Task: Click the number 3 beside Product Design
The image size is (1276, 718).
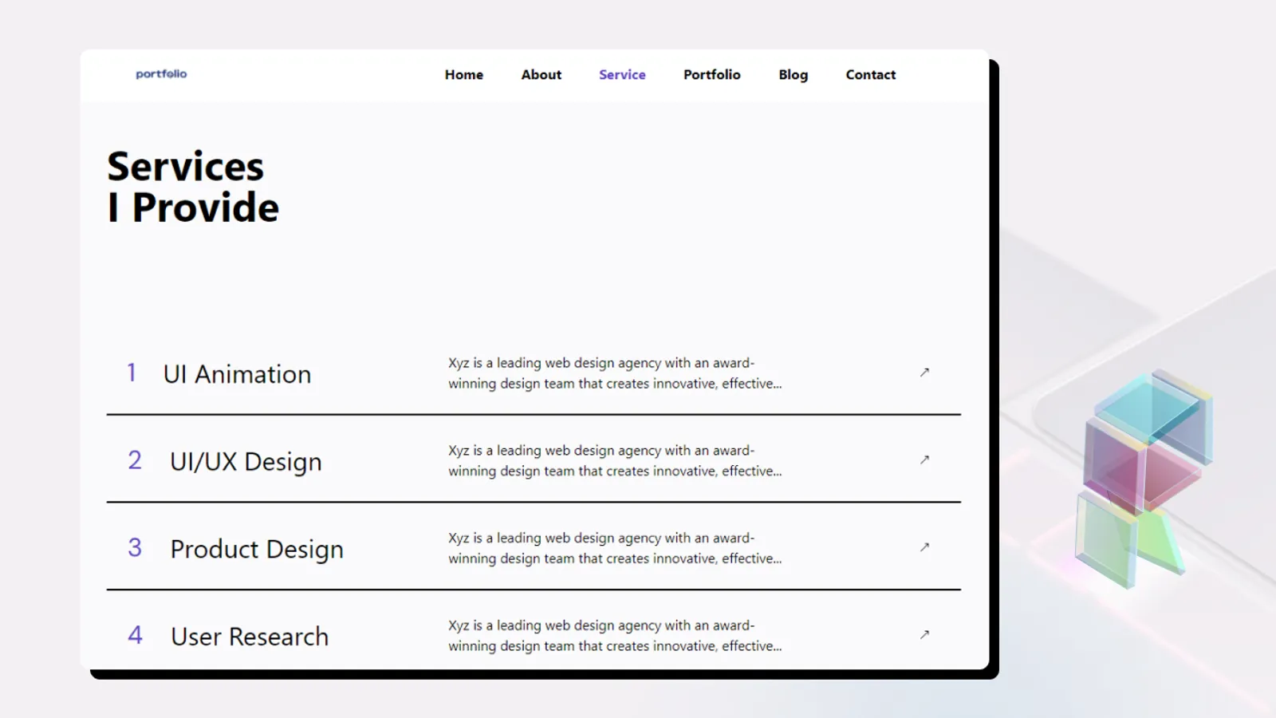Action: pos(135,548)
